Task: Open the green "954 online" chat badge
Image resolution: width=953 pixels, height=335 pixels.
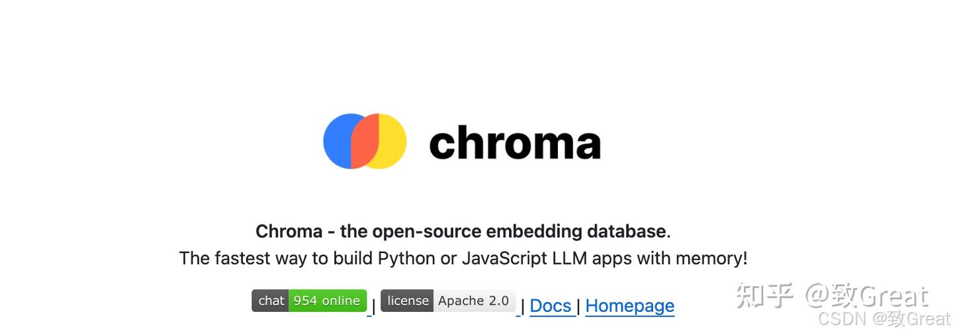Action: (327, 301)
